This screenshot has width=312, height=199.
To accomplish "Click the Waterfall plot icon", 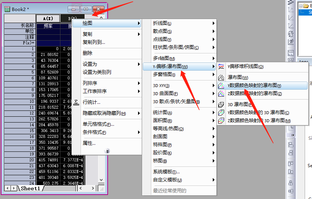I will click(x=221, y=77).
